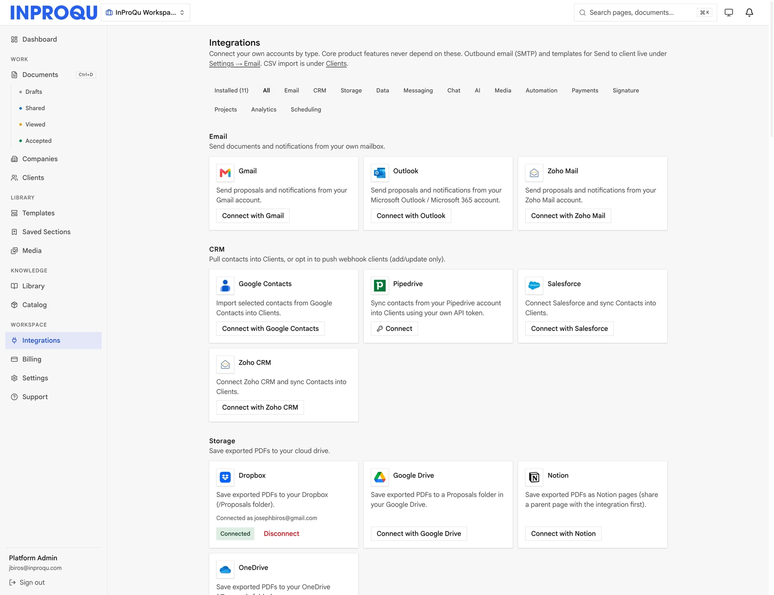Switch to the Scheduling tab

pyautogui.click(x=306, y=109)
